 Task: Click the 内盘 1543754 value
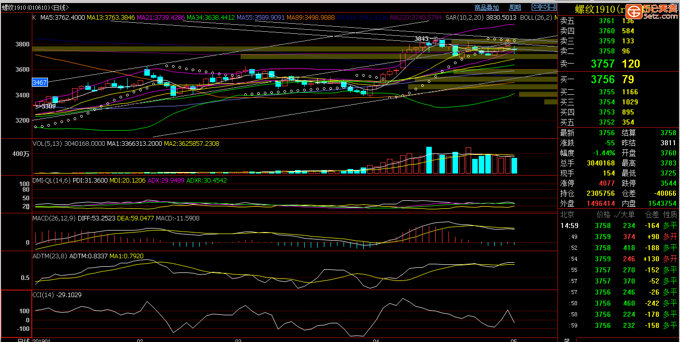662,203
